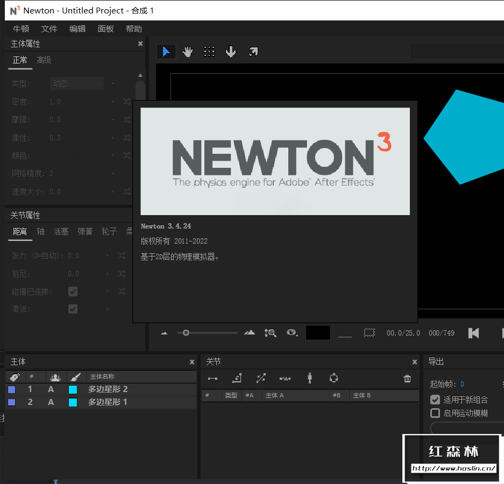Enable the 启用运动模糊 checkbox

pos(435,413)
